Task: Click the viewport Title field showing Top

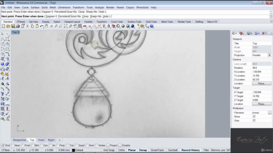Action: click(261, 43)
